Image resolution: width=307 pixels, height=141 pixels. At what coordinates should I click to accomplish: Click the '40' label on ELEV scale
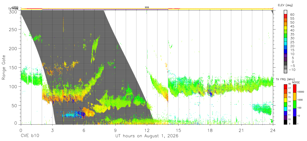click(292, 30)
